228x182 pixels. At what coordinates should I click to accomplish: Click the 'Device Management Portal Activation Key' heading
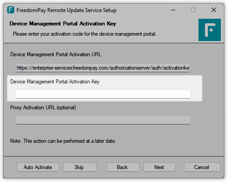coord(63,24)
